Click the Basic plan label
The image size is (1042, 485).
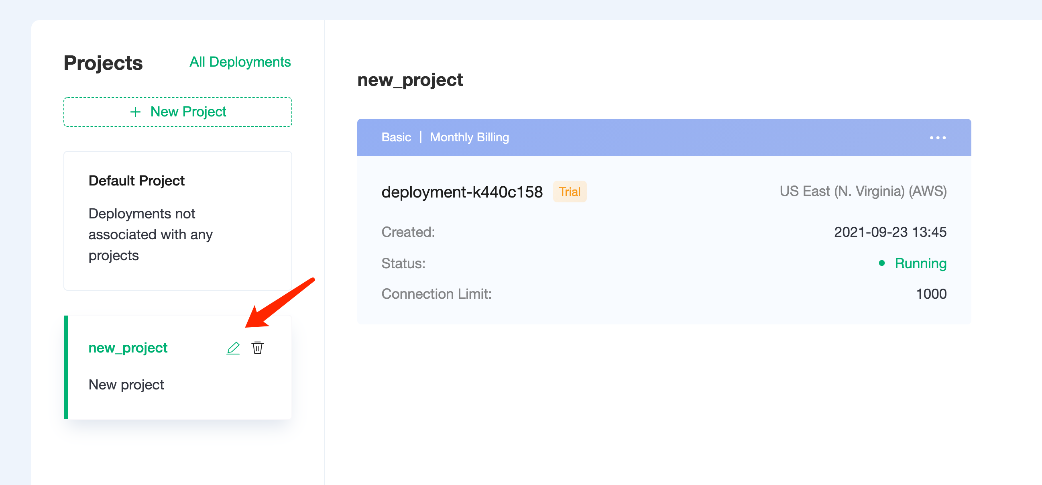(x=396, y=138)
